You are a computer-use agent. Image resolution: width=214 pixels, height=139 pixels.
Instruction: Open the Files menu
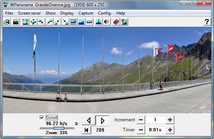pyautogui.click(x=9, y=13)
